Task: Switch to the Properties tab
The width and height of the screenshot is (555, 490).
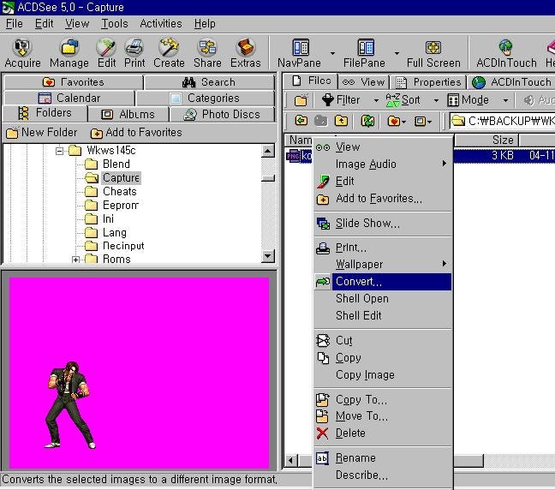Action: pos(428,82)
